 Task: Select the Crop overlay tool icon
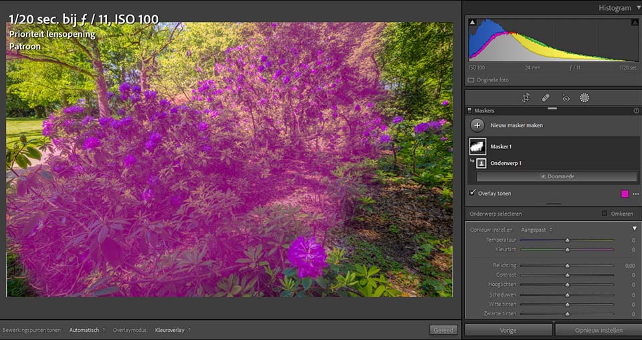tap(526, 98)
